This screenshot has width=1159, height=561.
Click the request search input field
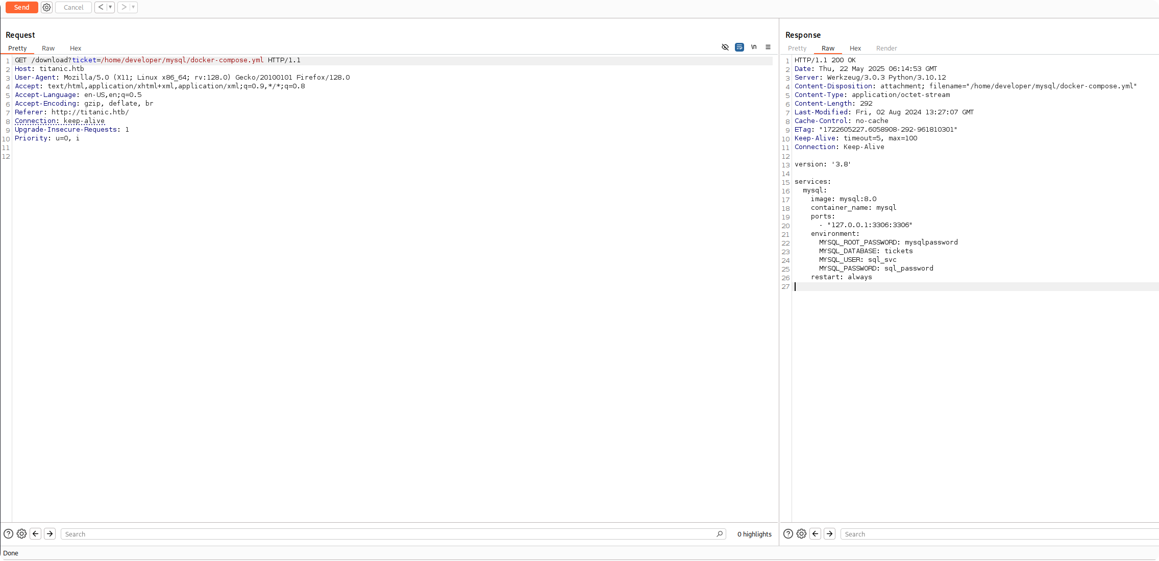pos(388,534)
